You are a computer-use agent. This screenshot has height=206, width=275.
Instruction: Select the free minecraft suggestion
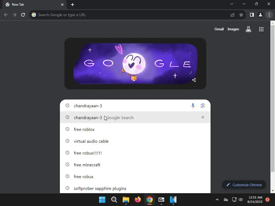(135, 165)
